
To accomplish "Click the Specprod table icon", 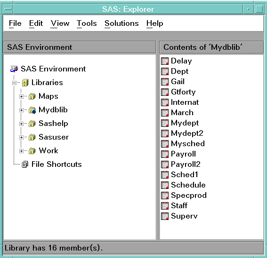I will coord(165,195).
